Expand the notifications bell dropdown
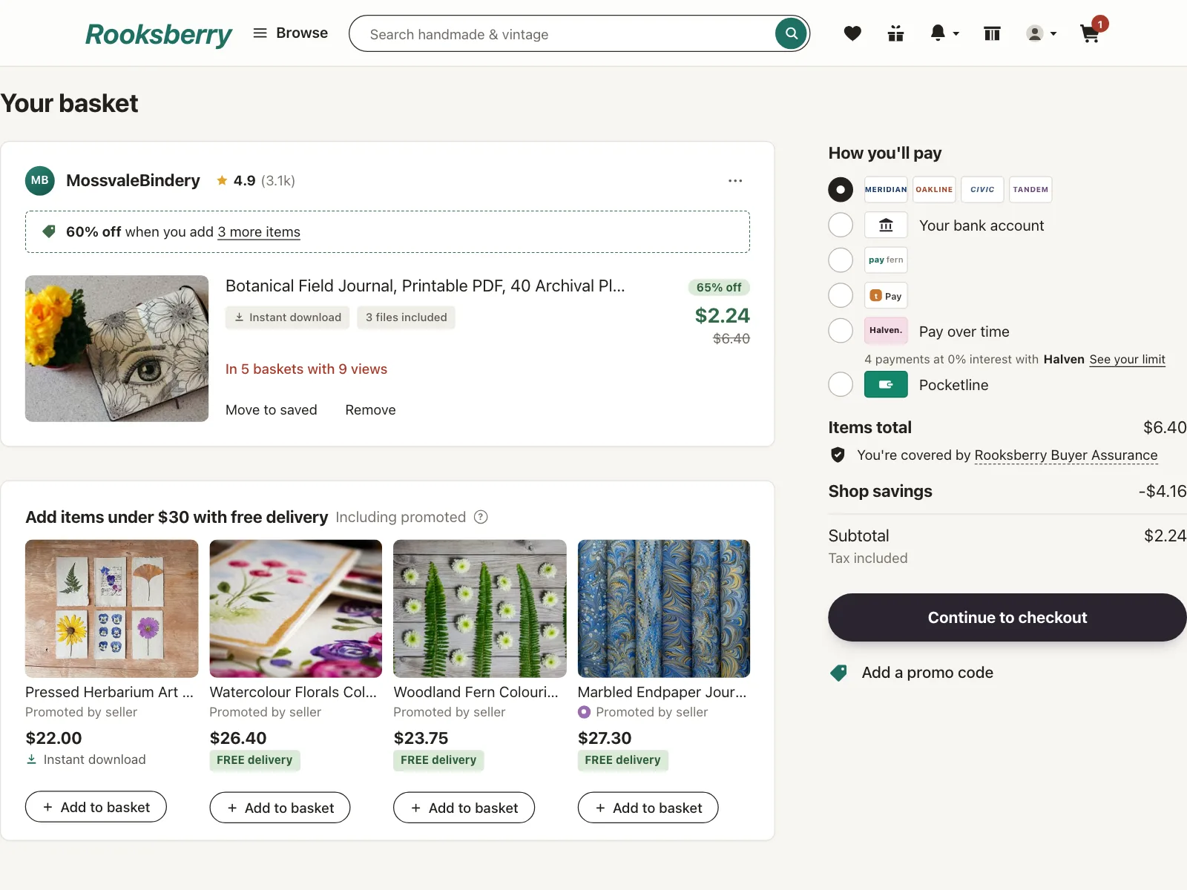This screenshot has height=890, width=1187. (x=944, y=33)
